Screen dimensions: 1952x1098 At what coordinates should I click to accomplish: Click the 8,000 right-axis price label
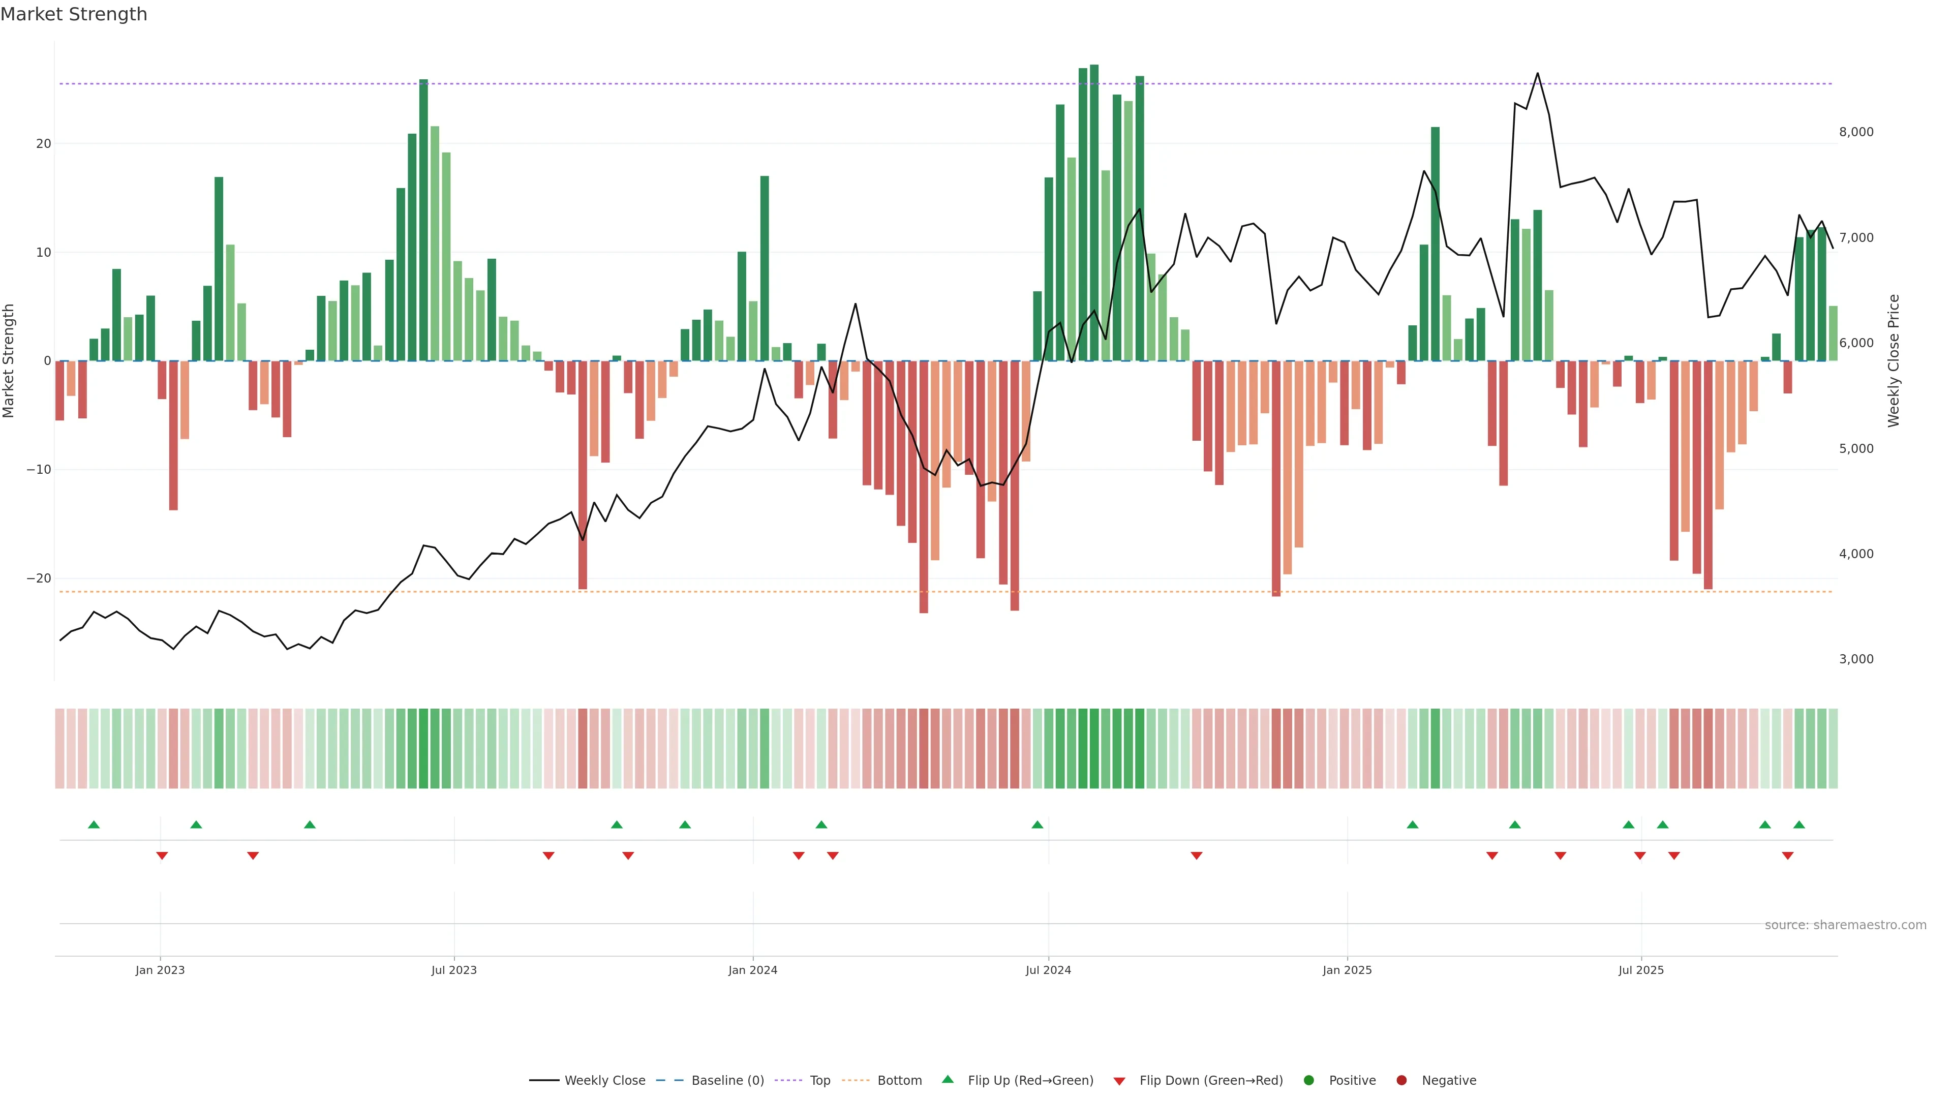pos(1856,132)
